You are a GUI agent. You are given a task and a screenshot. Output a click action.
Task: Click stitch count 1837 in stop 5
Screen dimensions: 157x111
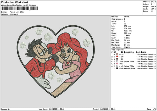tap(121, 64)
